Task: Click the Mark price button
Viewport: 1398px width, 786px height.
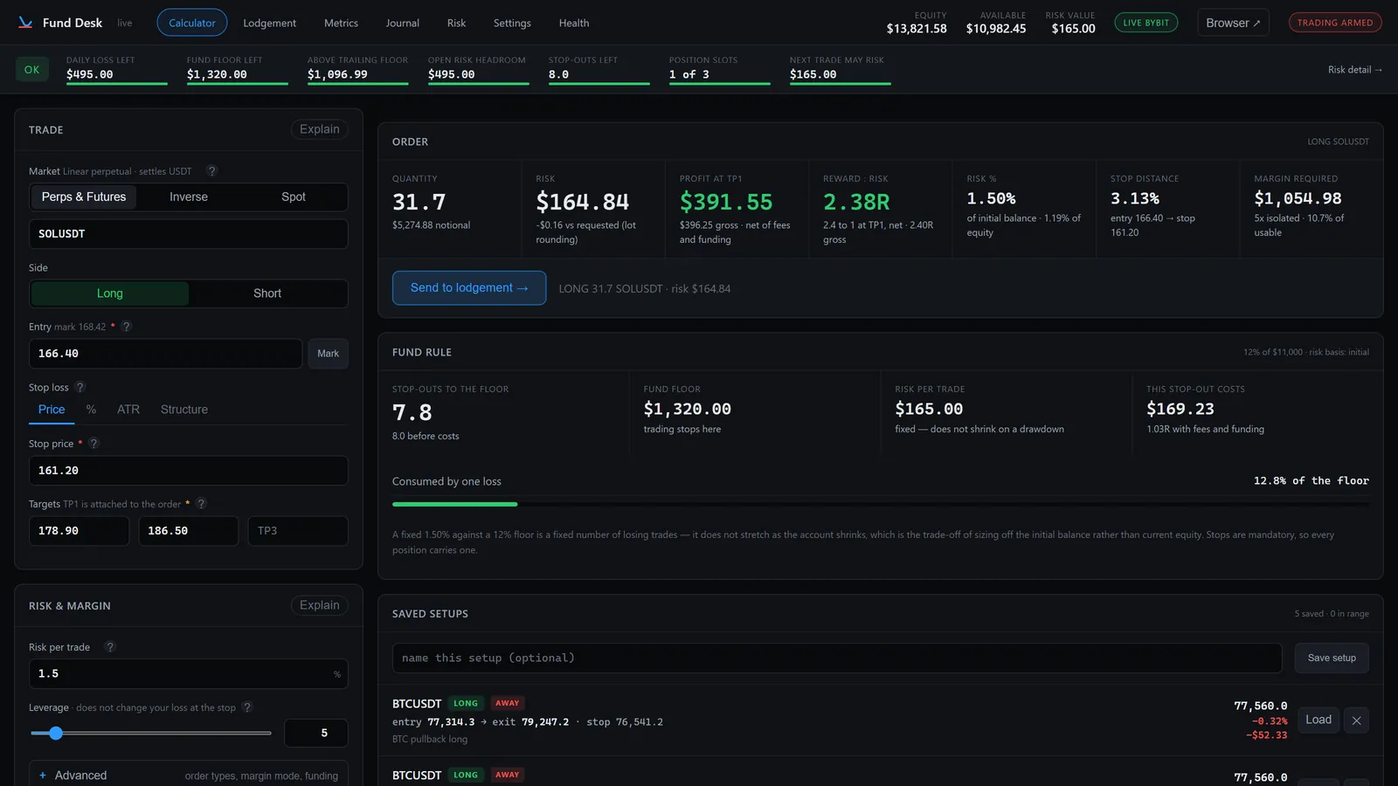Action: (329, 354)
